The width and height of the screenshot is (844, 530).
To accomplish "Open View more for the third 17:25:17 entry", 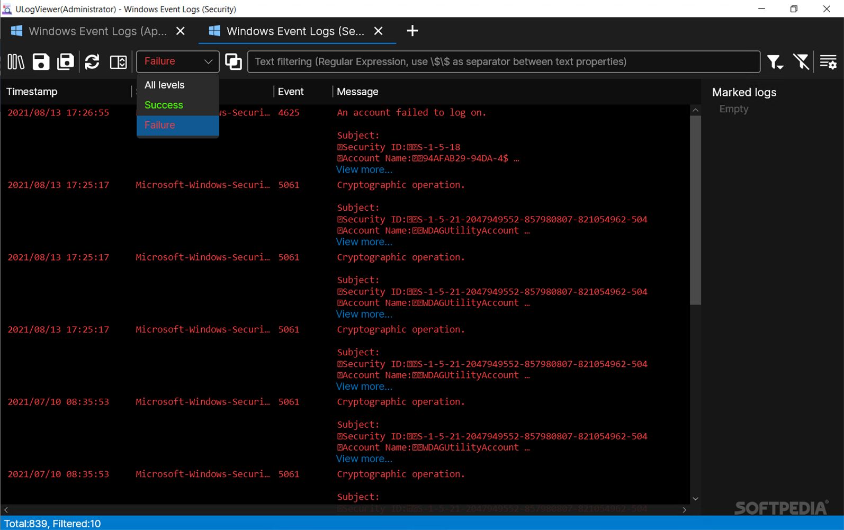I will coord(364,387).
